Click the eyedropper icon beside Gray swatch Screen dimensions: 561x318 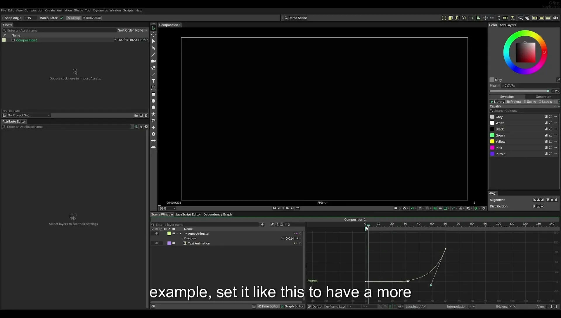[x=558, y=80]
